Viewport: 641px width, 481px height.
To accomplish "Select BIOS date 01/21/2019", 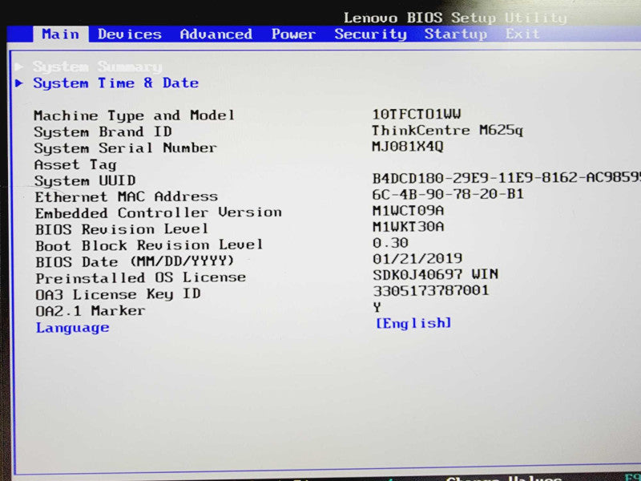I will point(417,258).
